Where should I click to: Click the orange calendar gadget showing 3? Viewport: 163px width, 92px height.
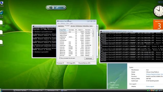158,25
